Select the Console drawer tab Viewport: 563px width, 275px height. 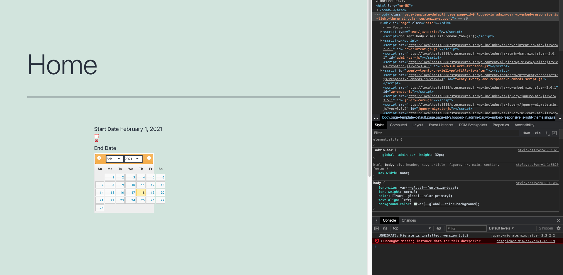pyautogui.click(x=389, y=220)
